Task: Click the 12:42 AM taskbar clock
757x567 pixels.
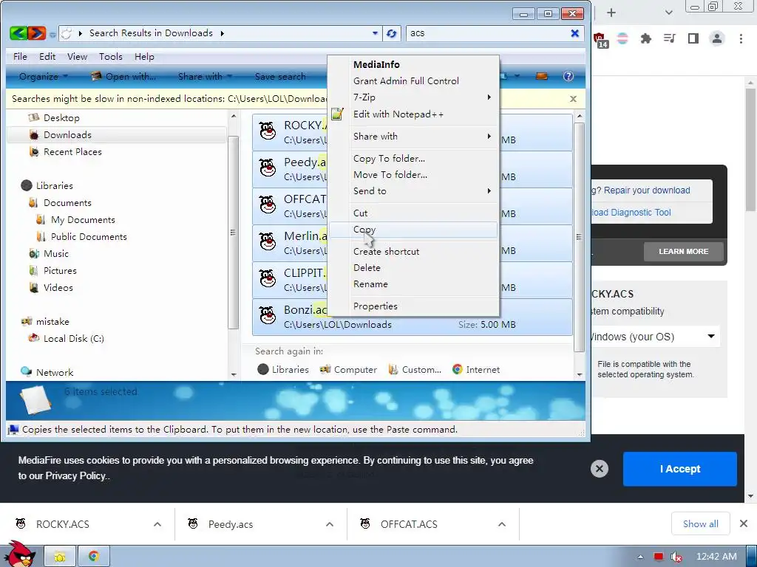Action: 716,557
